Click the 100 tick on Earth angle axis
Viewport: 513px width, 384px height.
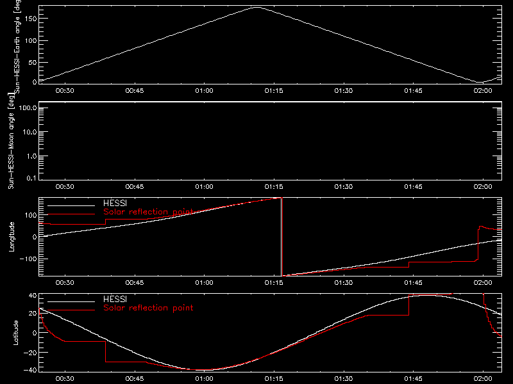[x=31, y=40]
